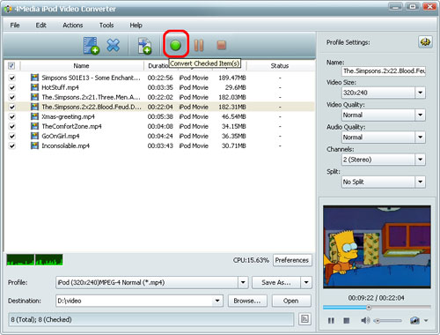
Task: Open the Save As arrow dropdown
Action: pyautogui.click(x=306, y=282)
